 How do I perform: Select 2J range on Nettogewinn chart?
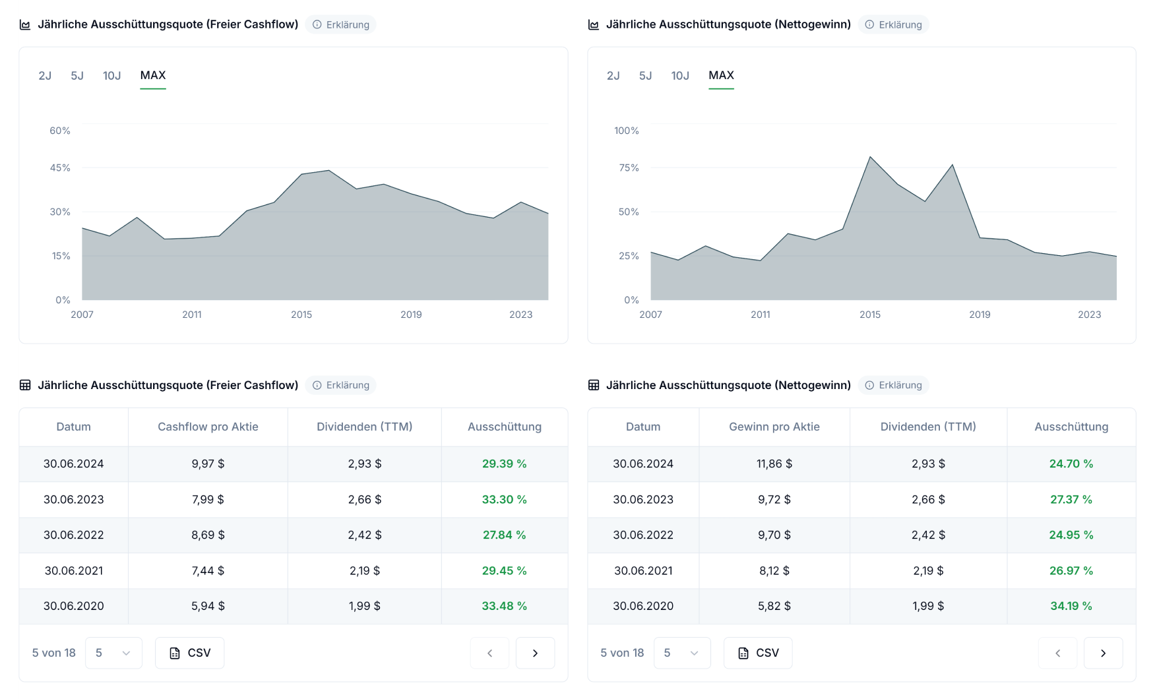613,76
